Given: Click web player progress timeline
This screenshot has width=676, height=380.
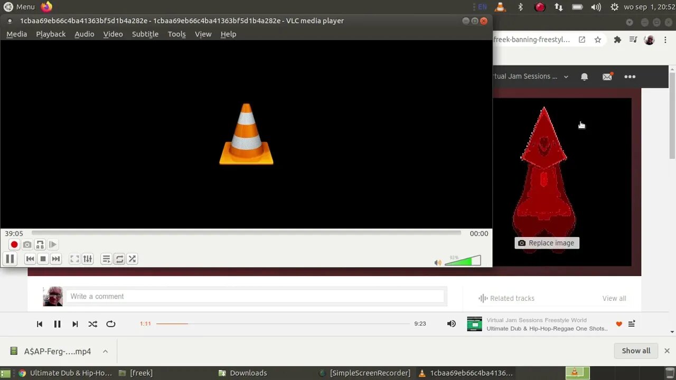Looking at the screenshot, I should click(283, 324).
